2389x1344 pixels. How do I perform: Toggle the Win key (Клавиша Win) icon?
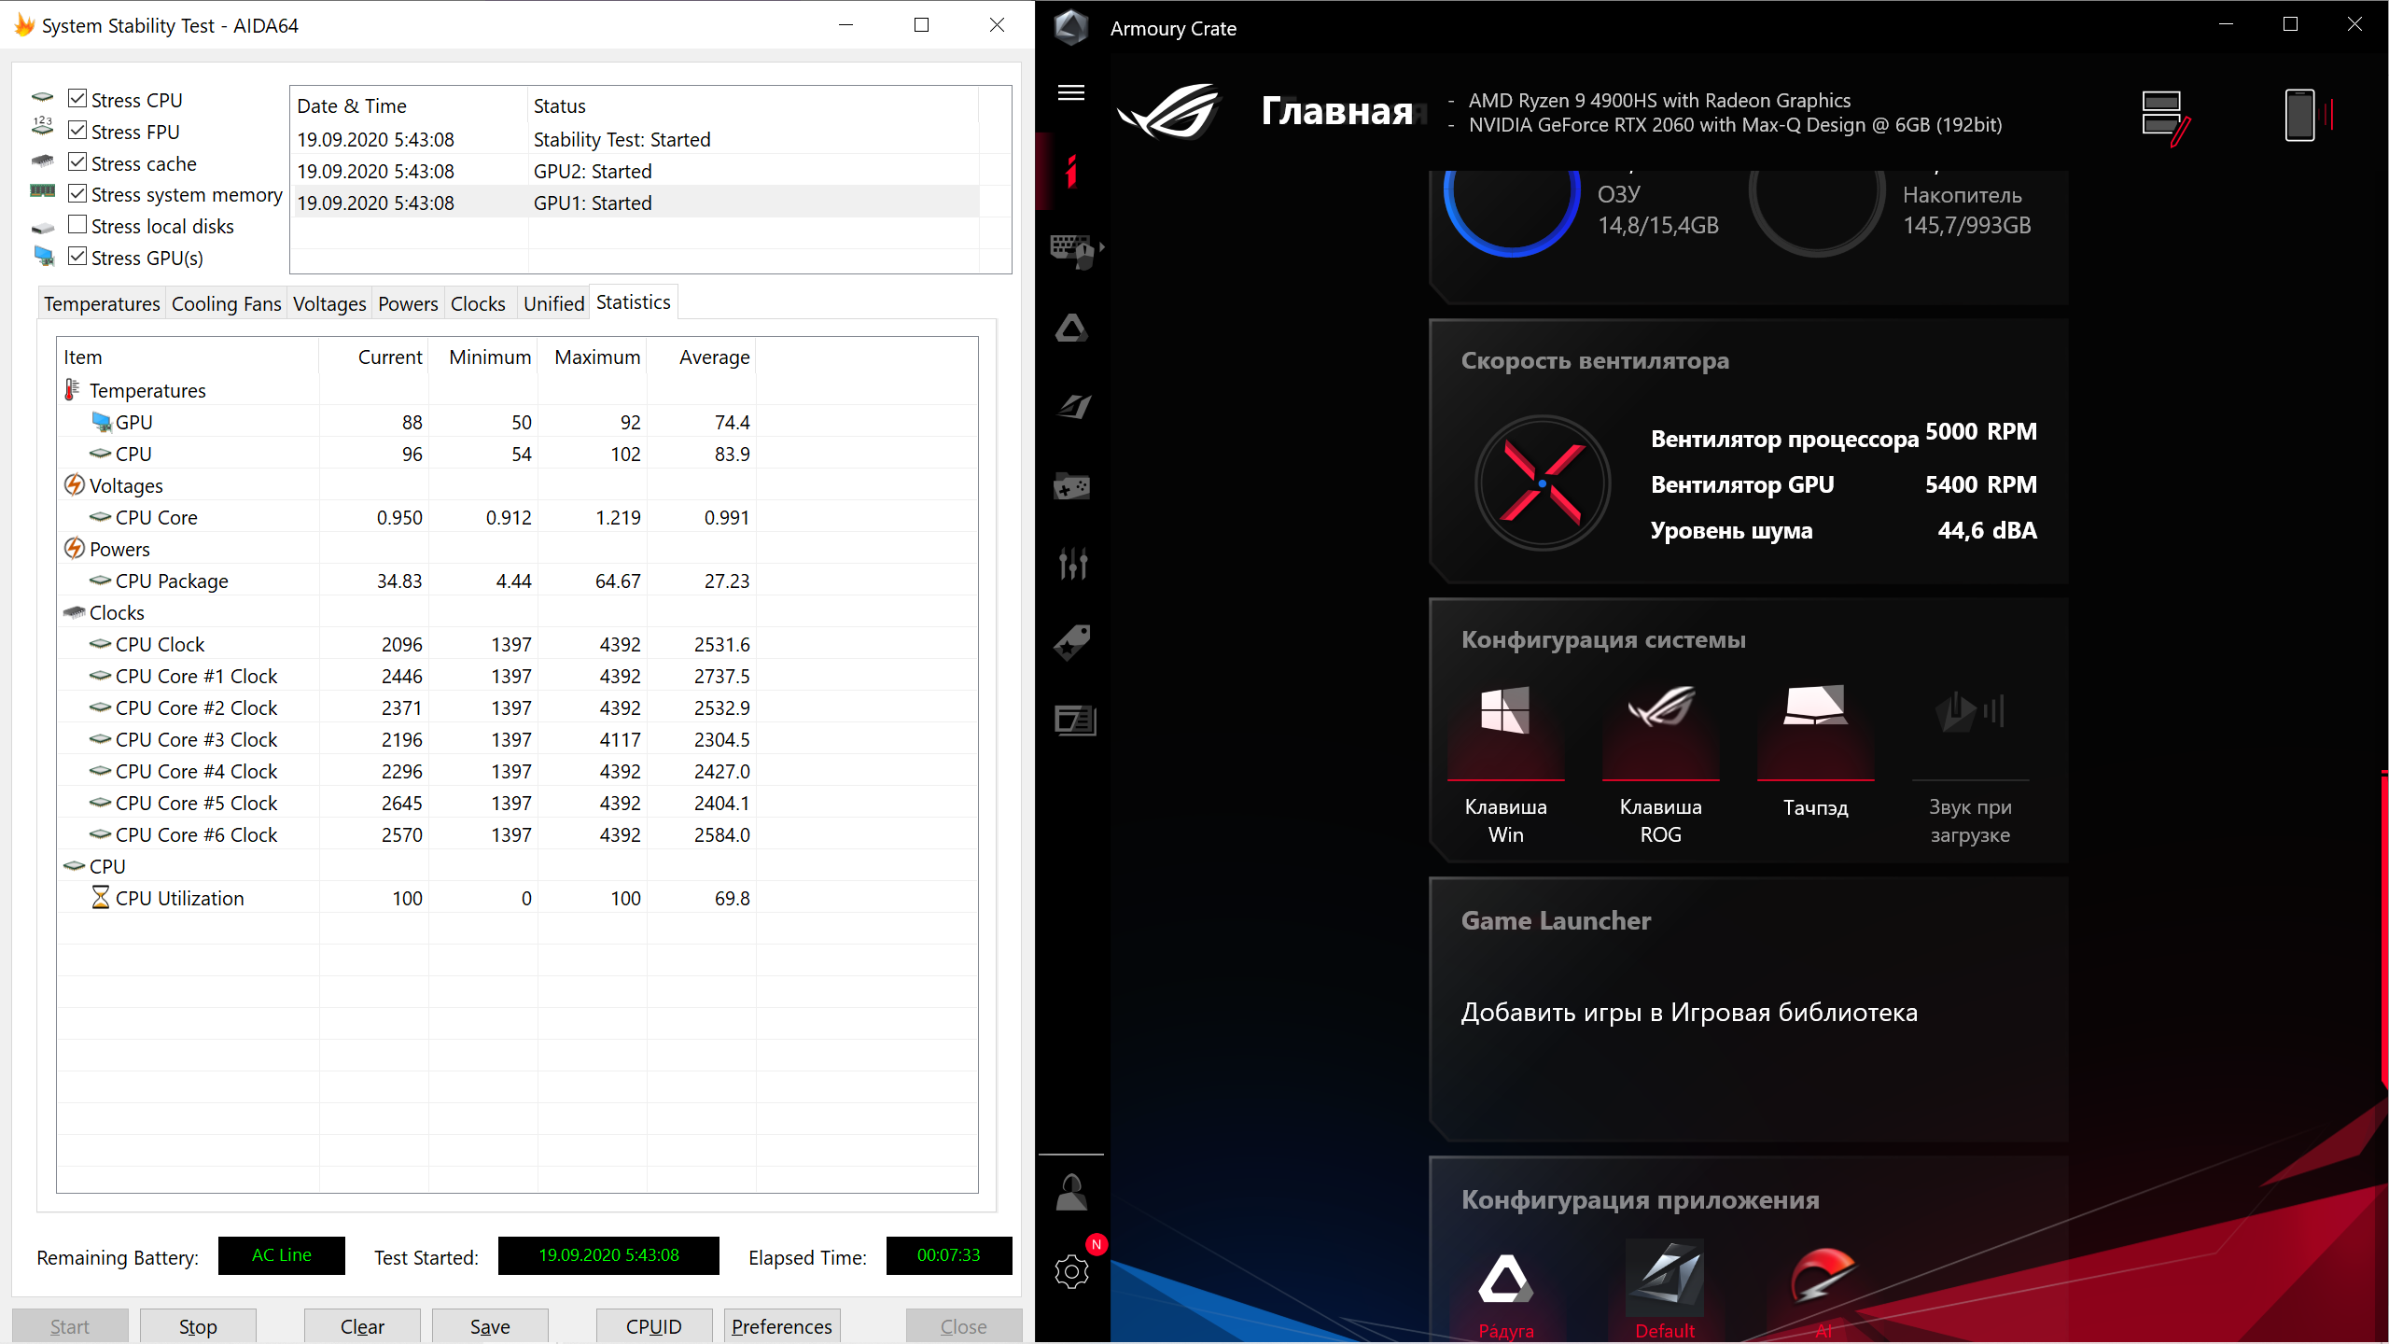pyautogui.click(x=1505, y=711)
